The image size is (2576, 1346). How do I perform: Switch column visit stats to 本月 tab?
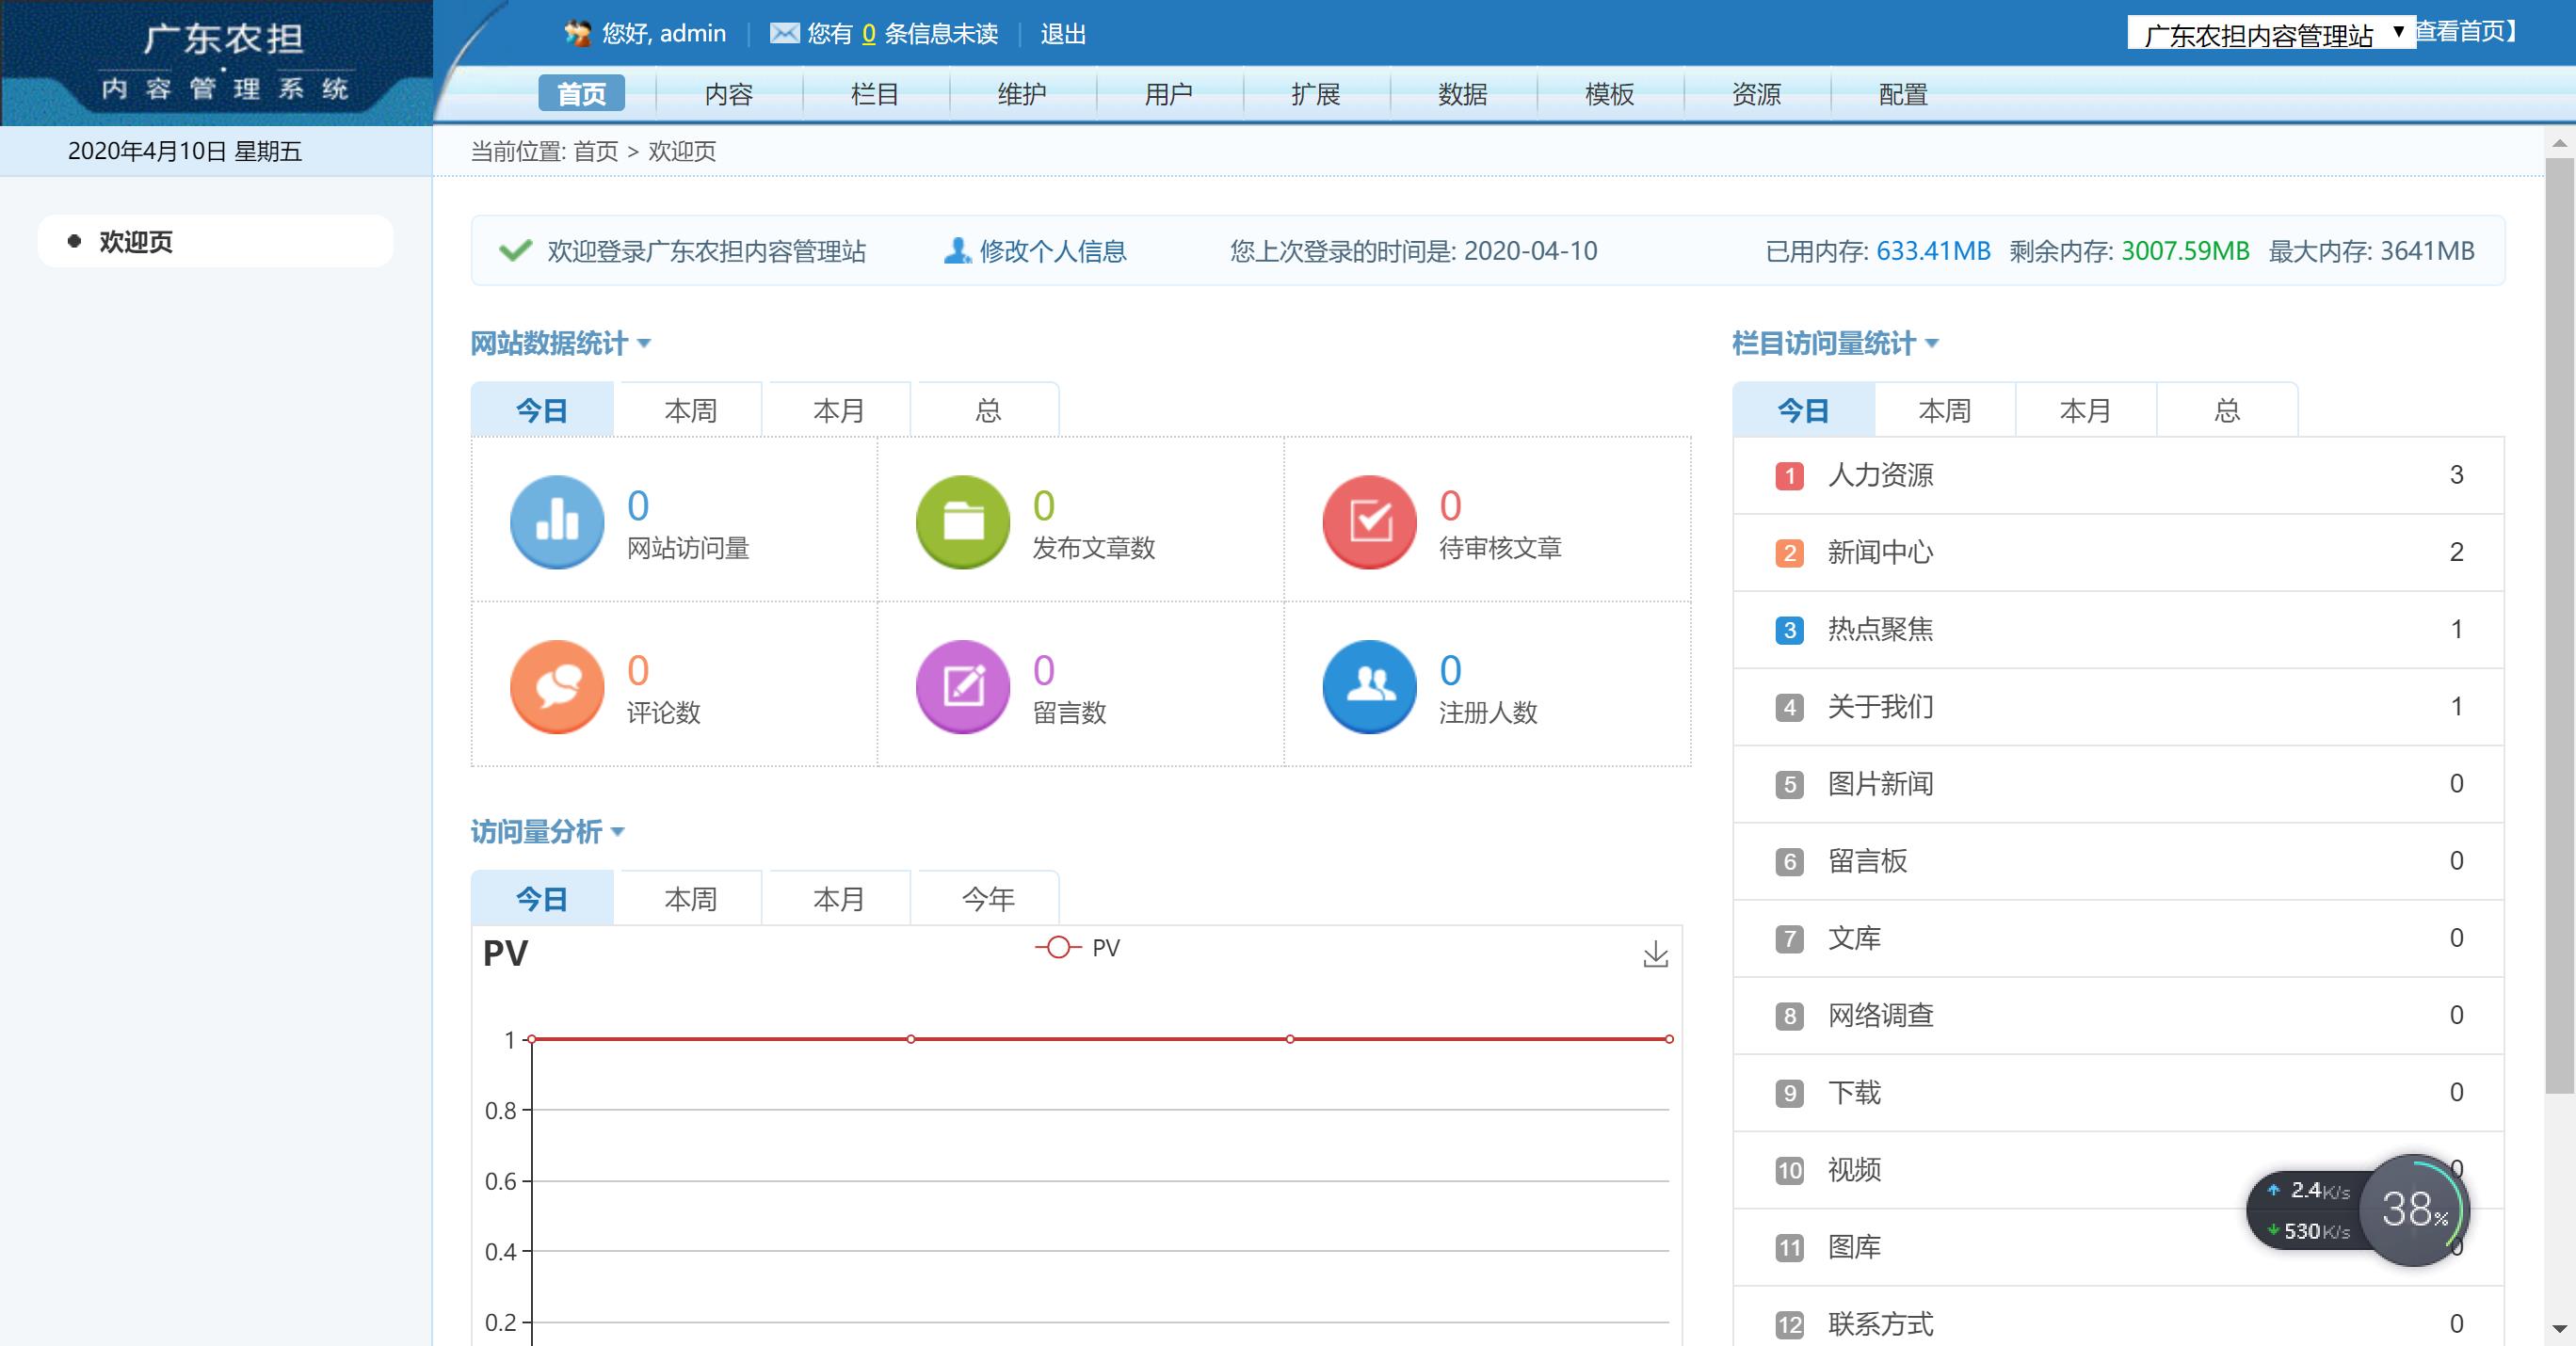[2085, 410]
